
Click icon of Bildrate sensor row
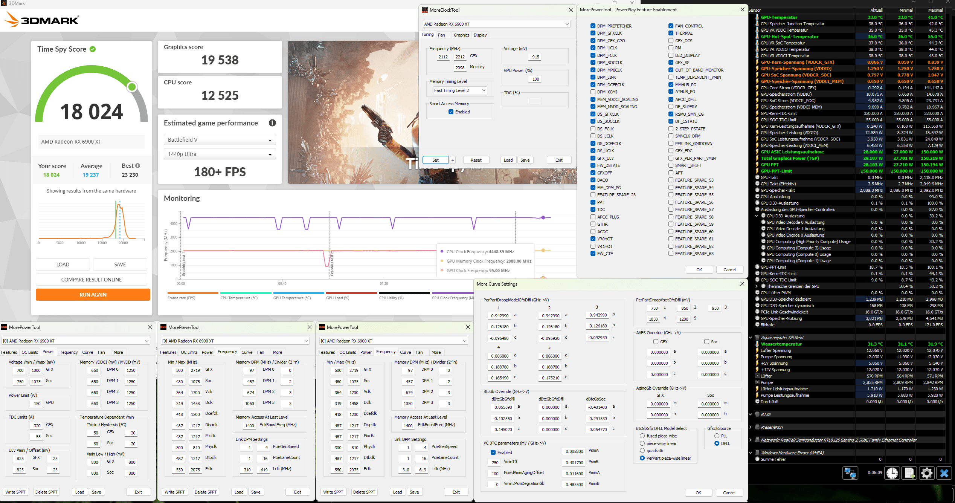click(757, 325)
